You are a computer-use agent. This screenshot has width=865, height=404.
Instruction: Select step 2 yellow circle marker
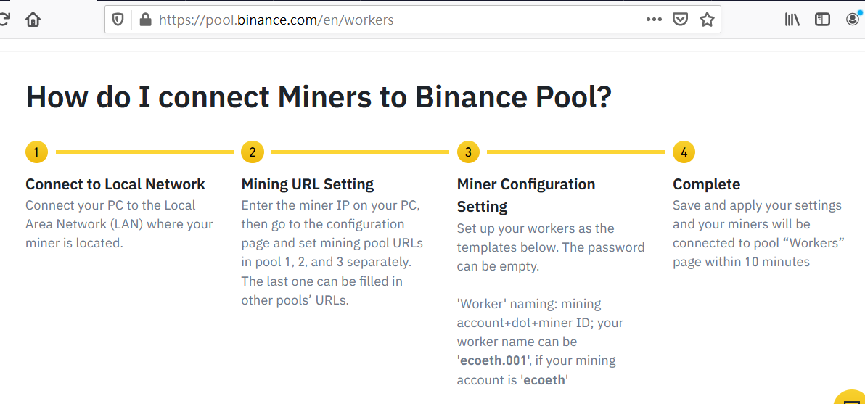(253, 152)
